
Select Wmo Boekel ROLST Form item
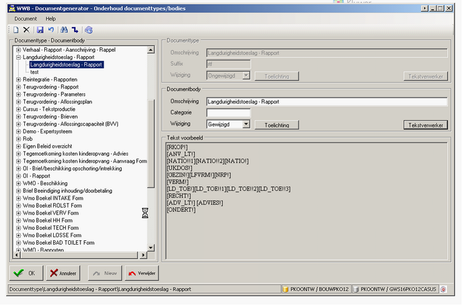[x=52, y=205]
